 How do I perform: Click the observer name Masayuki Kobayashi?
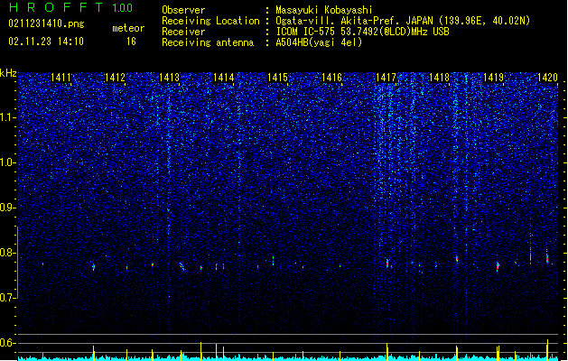(x=324, y=10)
